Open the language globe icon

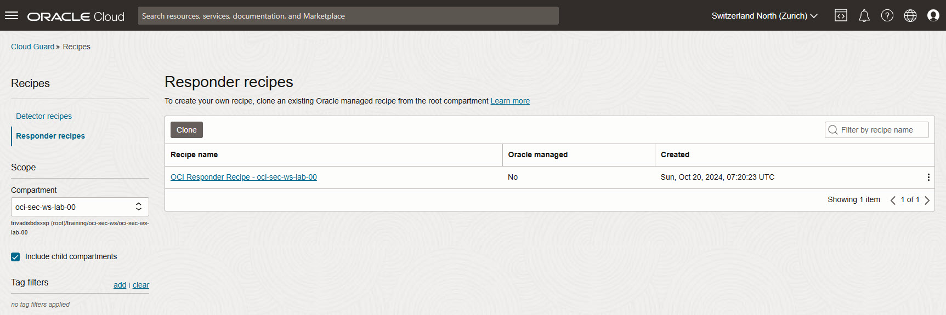click(910, 15)
